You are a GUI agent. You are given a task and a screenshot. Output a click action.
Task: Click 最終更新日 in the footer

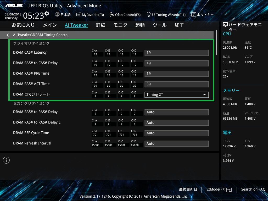188,189
